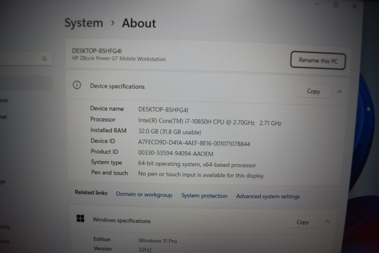379x253 pixels.
Task: Select the 32.0 GB (31.8 GB usable) value
Action: click(170, 132)
